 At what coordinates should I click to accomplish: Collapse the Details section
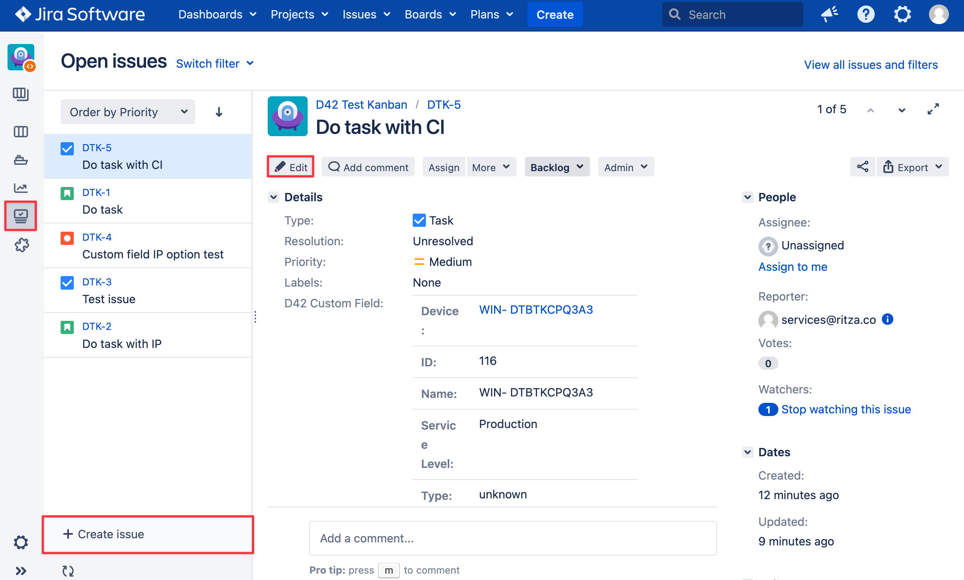[x=274, y=197]
